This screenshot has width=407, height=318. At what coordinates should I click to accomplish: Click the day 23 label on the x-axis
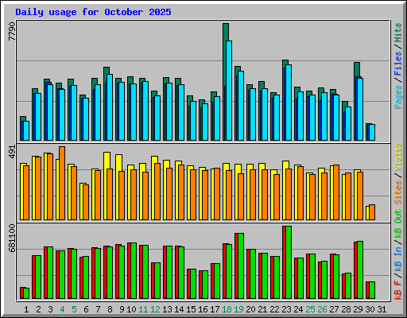[x=286, y=309]
